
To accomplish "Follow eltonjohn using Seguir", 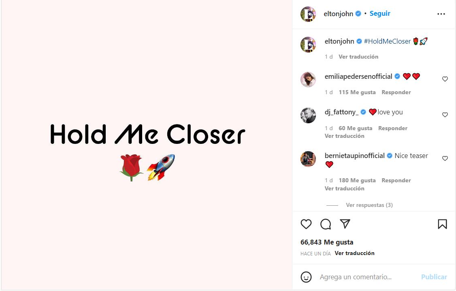I will (x=380, y=13).
